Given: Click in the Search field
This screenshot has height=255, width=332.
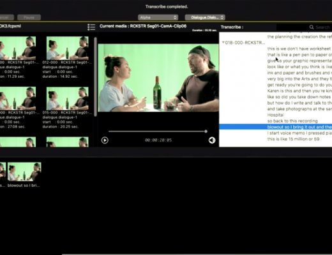Looking at the screenshot, I should 304,27.
